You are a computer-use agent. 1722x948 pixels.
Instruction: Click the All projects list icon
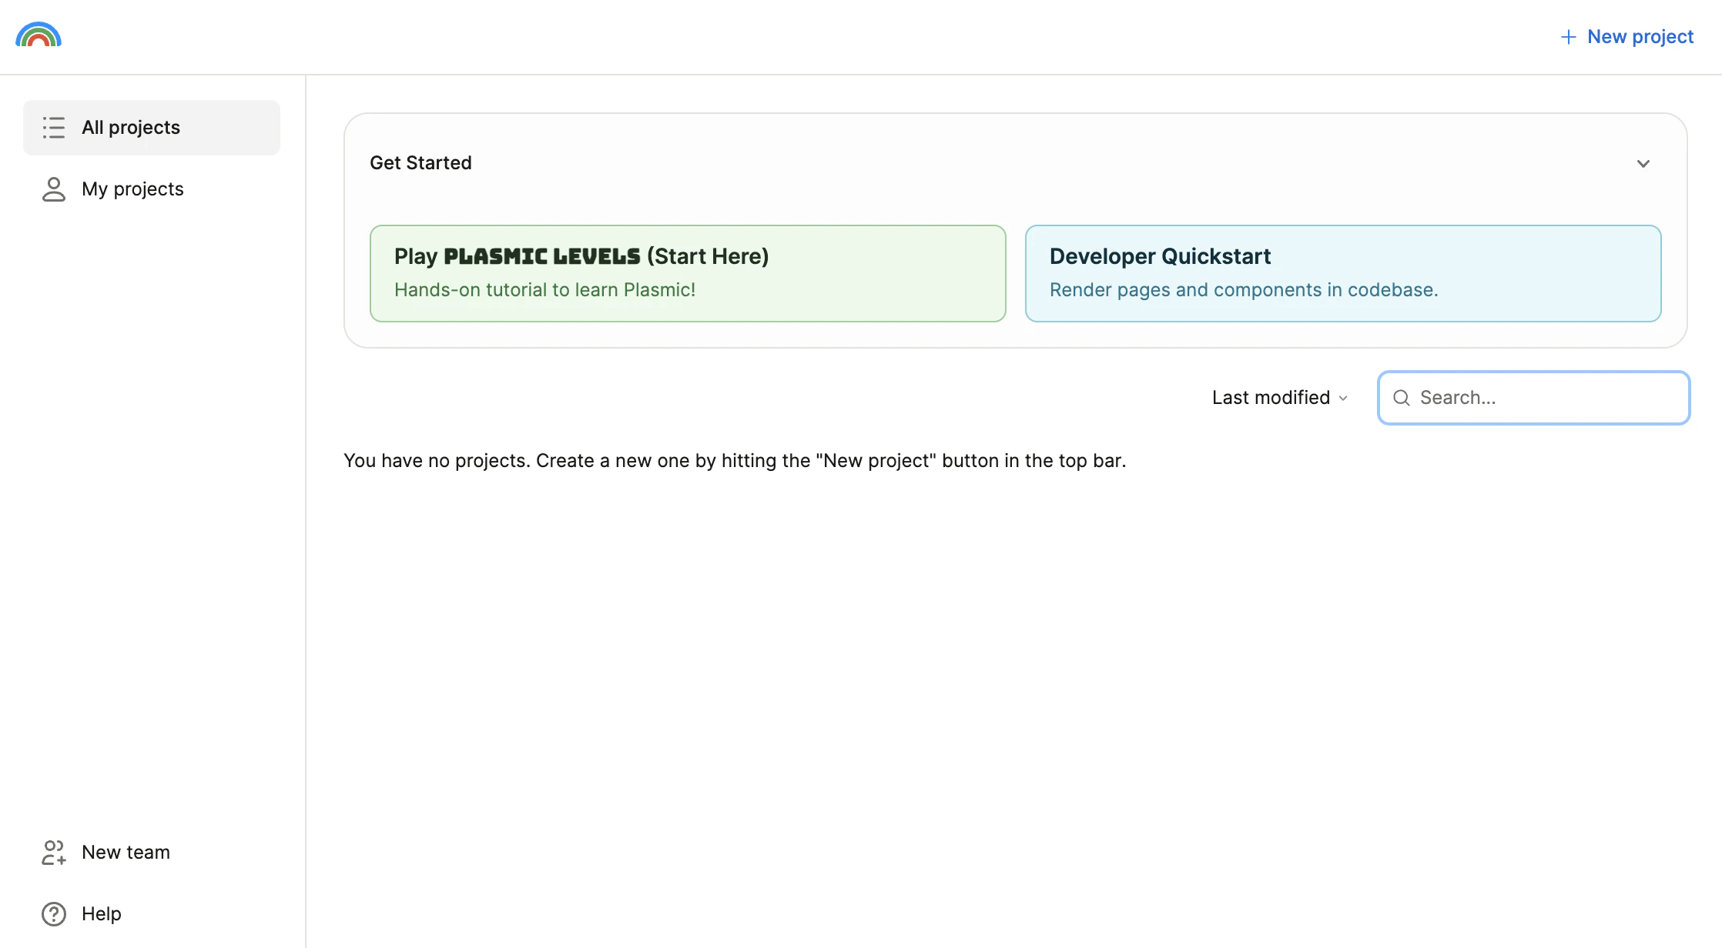[54, 127]
